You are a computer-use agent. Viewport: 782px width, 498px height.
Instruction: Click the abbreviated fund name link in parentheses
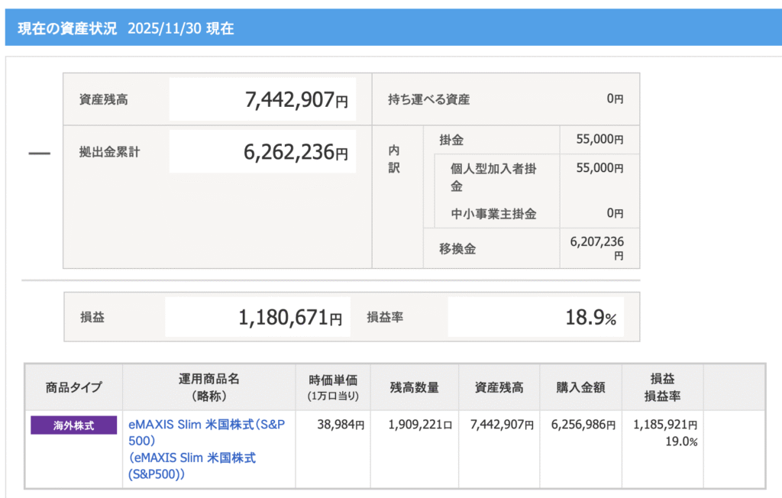[x=192, y=466]
